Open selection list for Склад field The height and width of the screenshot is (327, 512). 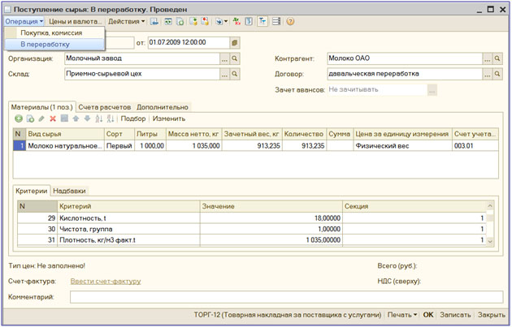pos(224,74)
